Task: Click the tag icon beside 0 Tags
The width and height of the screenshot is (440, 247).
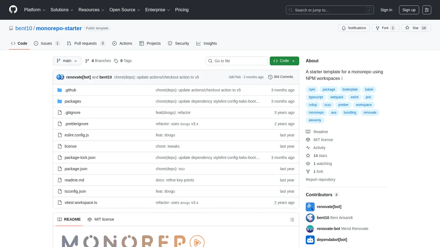Action: (116, 61)
